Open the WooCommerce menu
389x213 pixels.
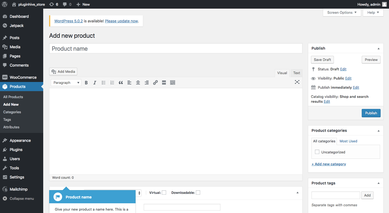[22, 77]
